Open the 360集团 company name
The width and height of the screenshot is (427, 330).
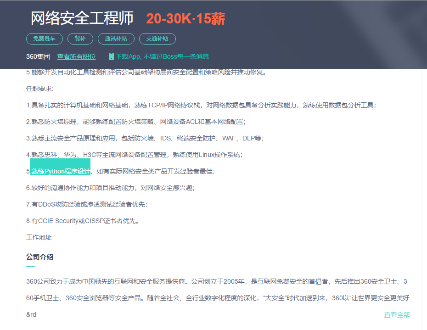click(38, 56)
